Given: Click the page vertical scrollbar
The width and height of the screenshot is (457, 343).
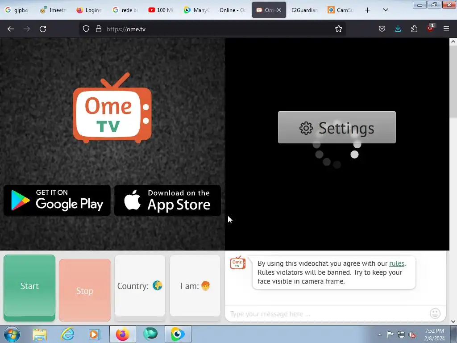Looking at the screenshot, I should click(x=453, y=82).
